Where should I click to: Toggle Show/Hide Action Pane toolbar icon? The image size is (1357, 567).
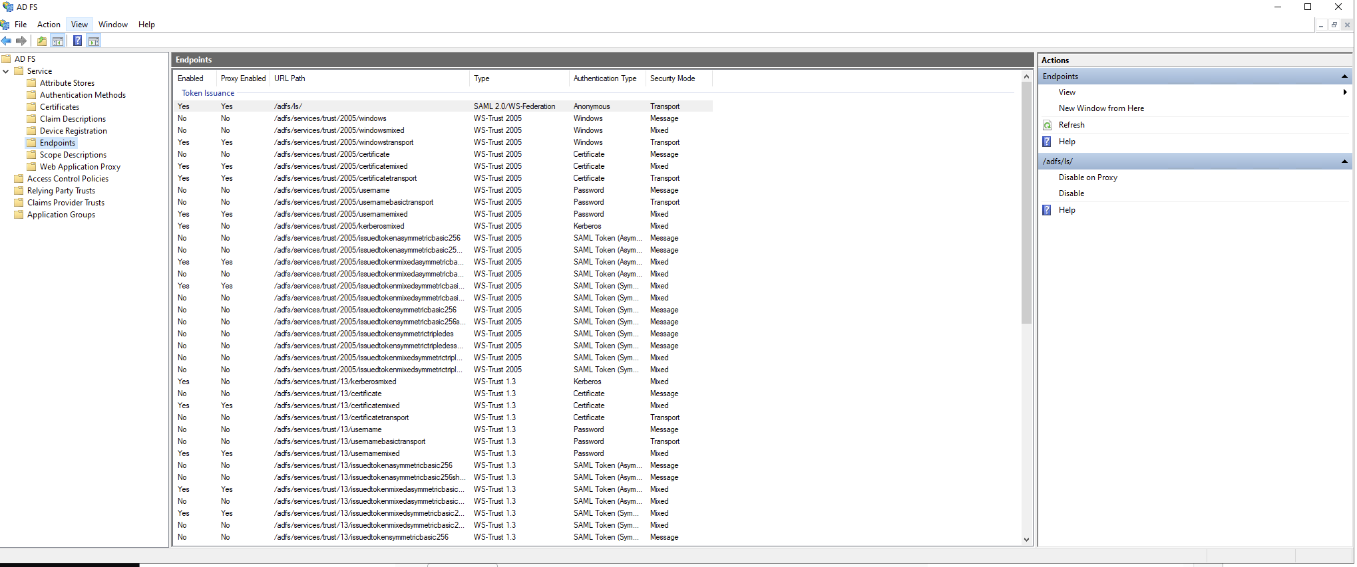pyautogui.click(x=94, y=41)
